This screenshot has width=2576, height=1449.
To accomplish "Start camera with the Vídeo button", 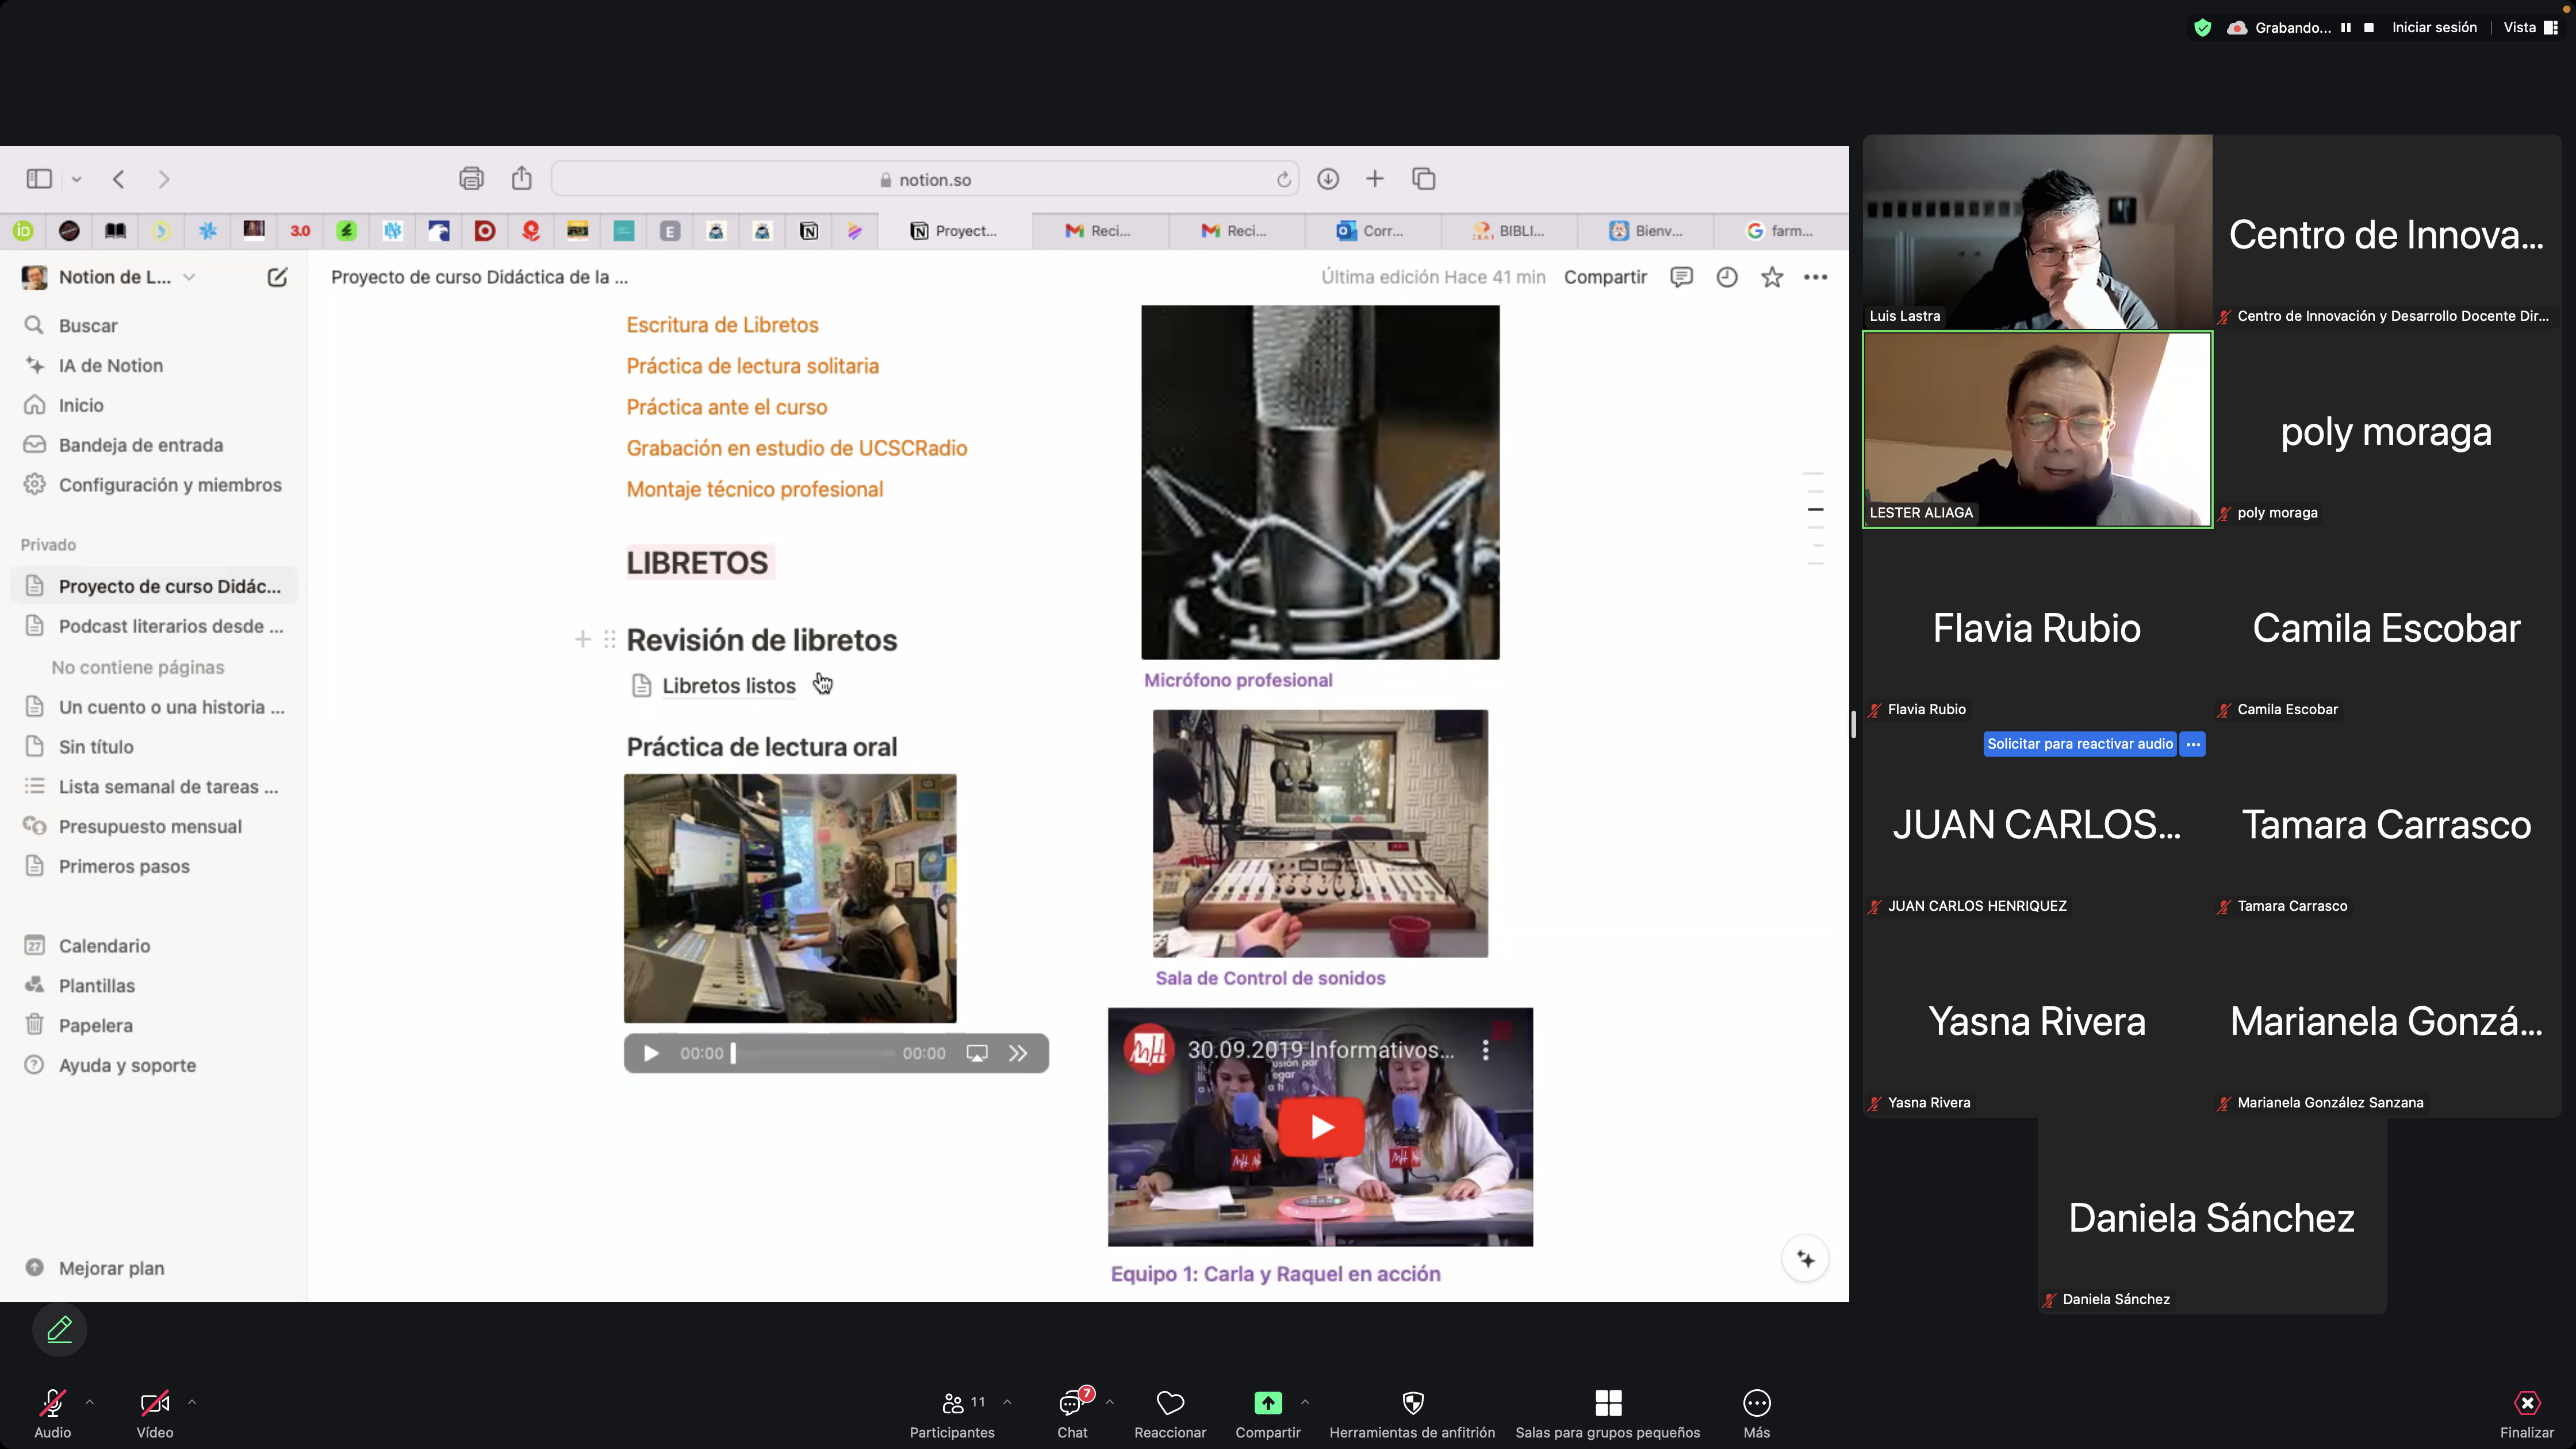I will (155, 1413).
